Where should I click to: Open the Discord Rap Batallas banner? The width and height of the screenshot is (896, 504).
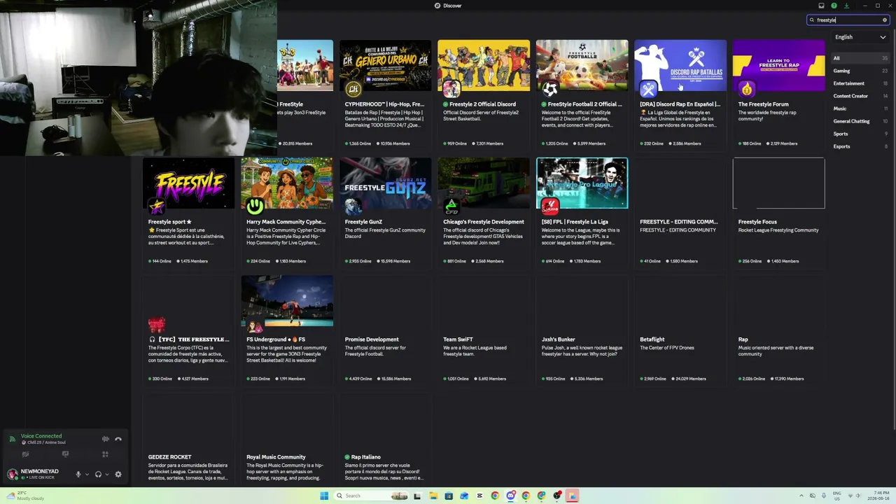click(x=680, y=65)
